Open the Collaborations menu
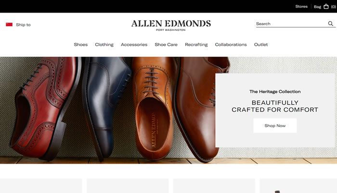This screenshot has width=337, height=193. pos(231,44)
